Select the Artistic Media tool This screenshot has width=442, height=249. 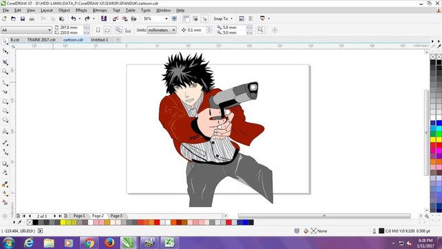click(x=5, y=92)
